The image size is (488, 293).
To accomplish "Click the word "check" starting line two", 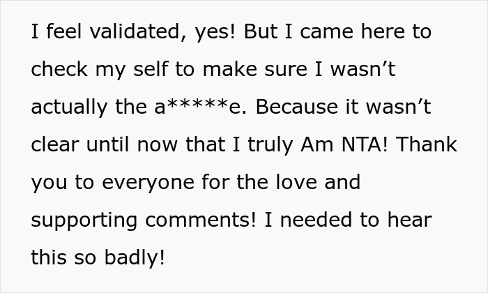I will point(60,71).
